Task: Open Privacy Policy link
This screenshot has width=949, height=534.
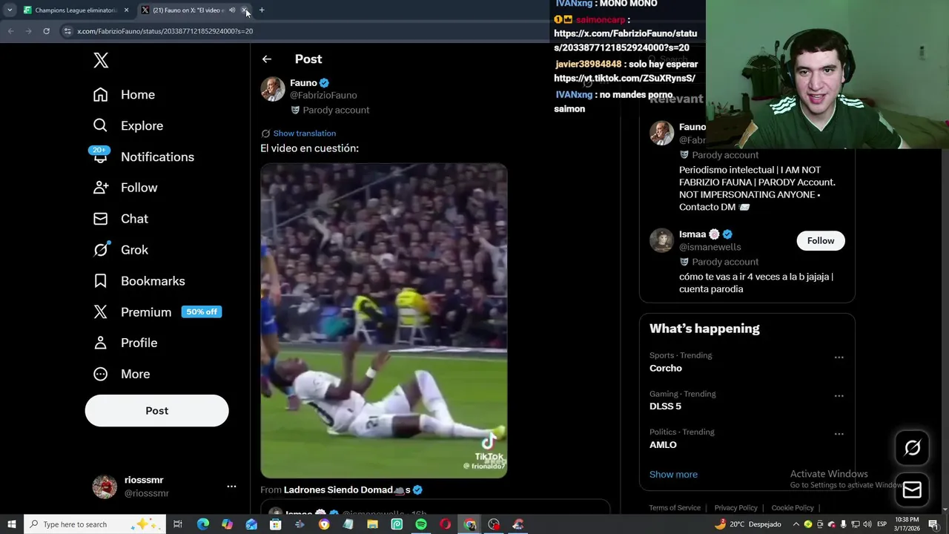Action: pos(736,508)
